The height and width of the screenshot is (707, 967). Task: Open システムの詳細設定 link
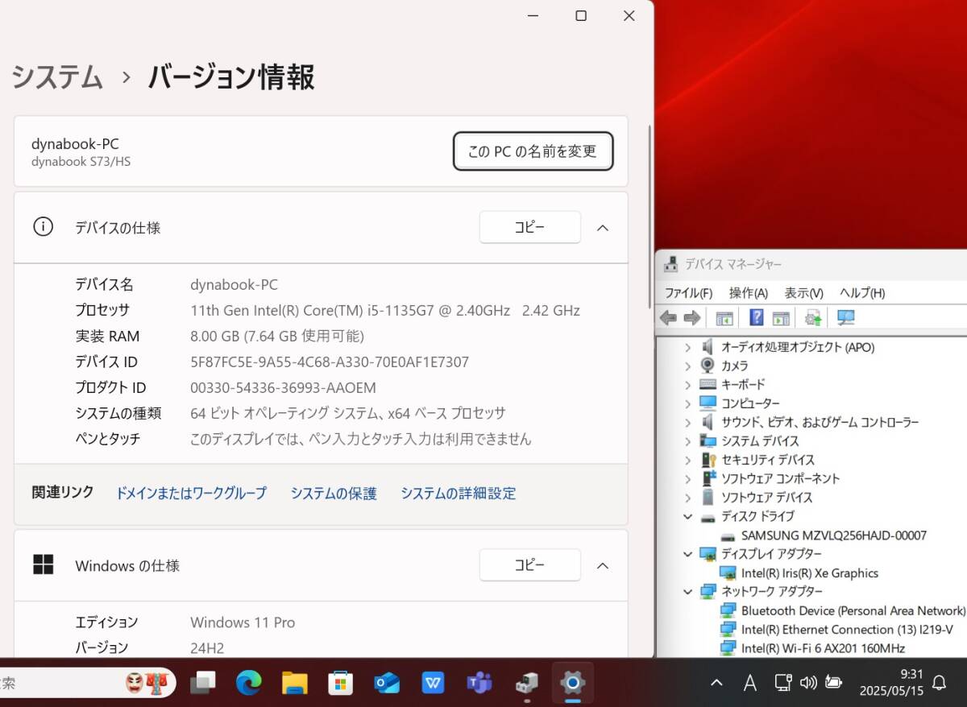(x=459, y=493)
